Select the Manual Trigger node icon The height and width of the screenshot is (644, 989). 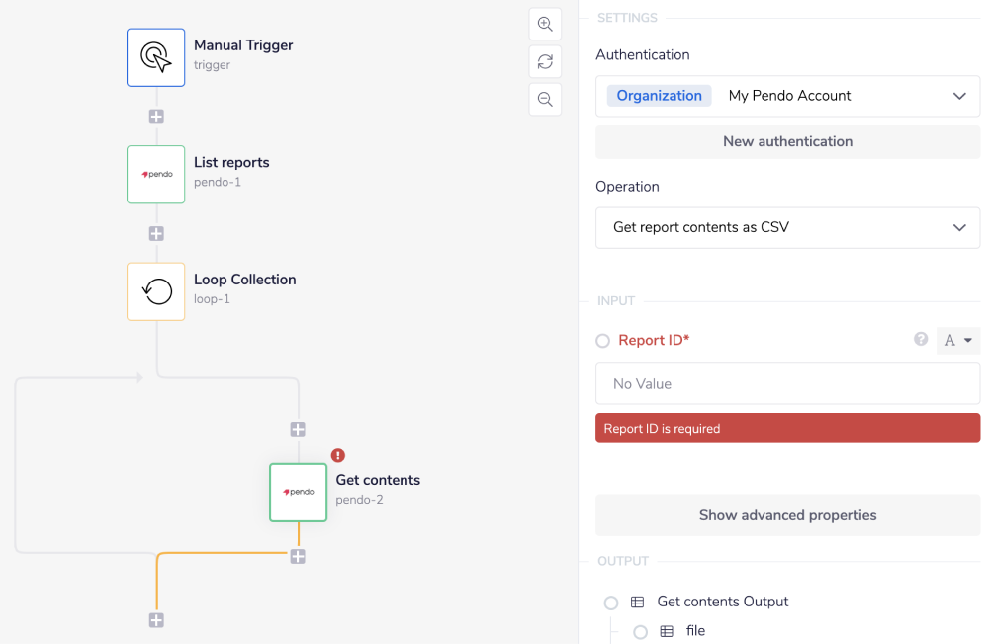click(155, 56)
